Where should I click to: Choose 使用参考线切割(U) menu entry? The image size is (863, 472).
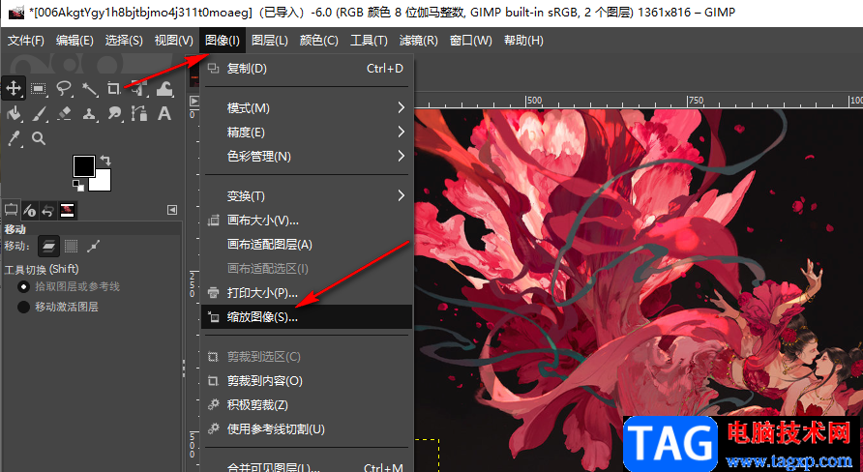[307, 429]
